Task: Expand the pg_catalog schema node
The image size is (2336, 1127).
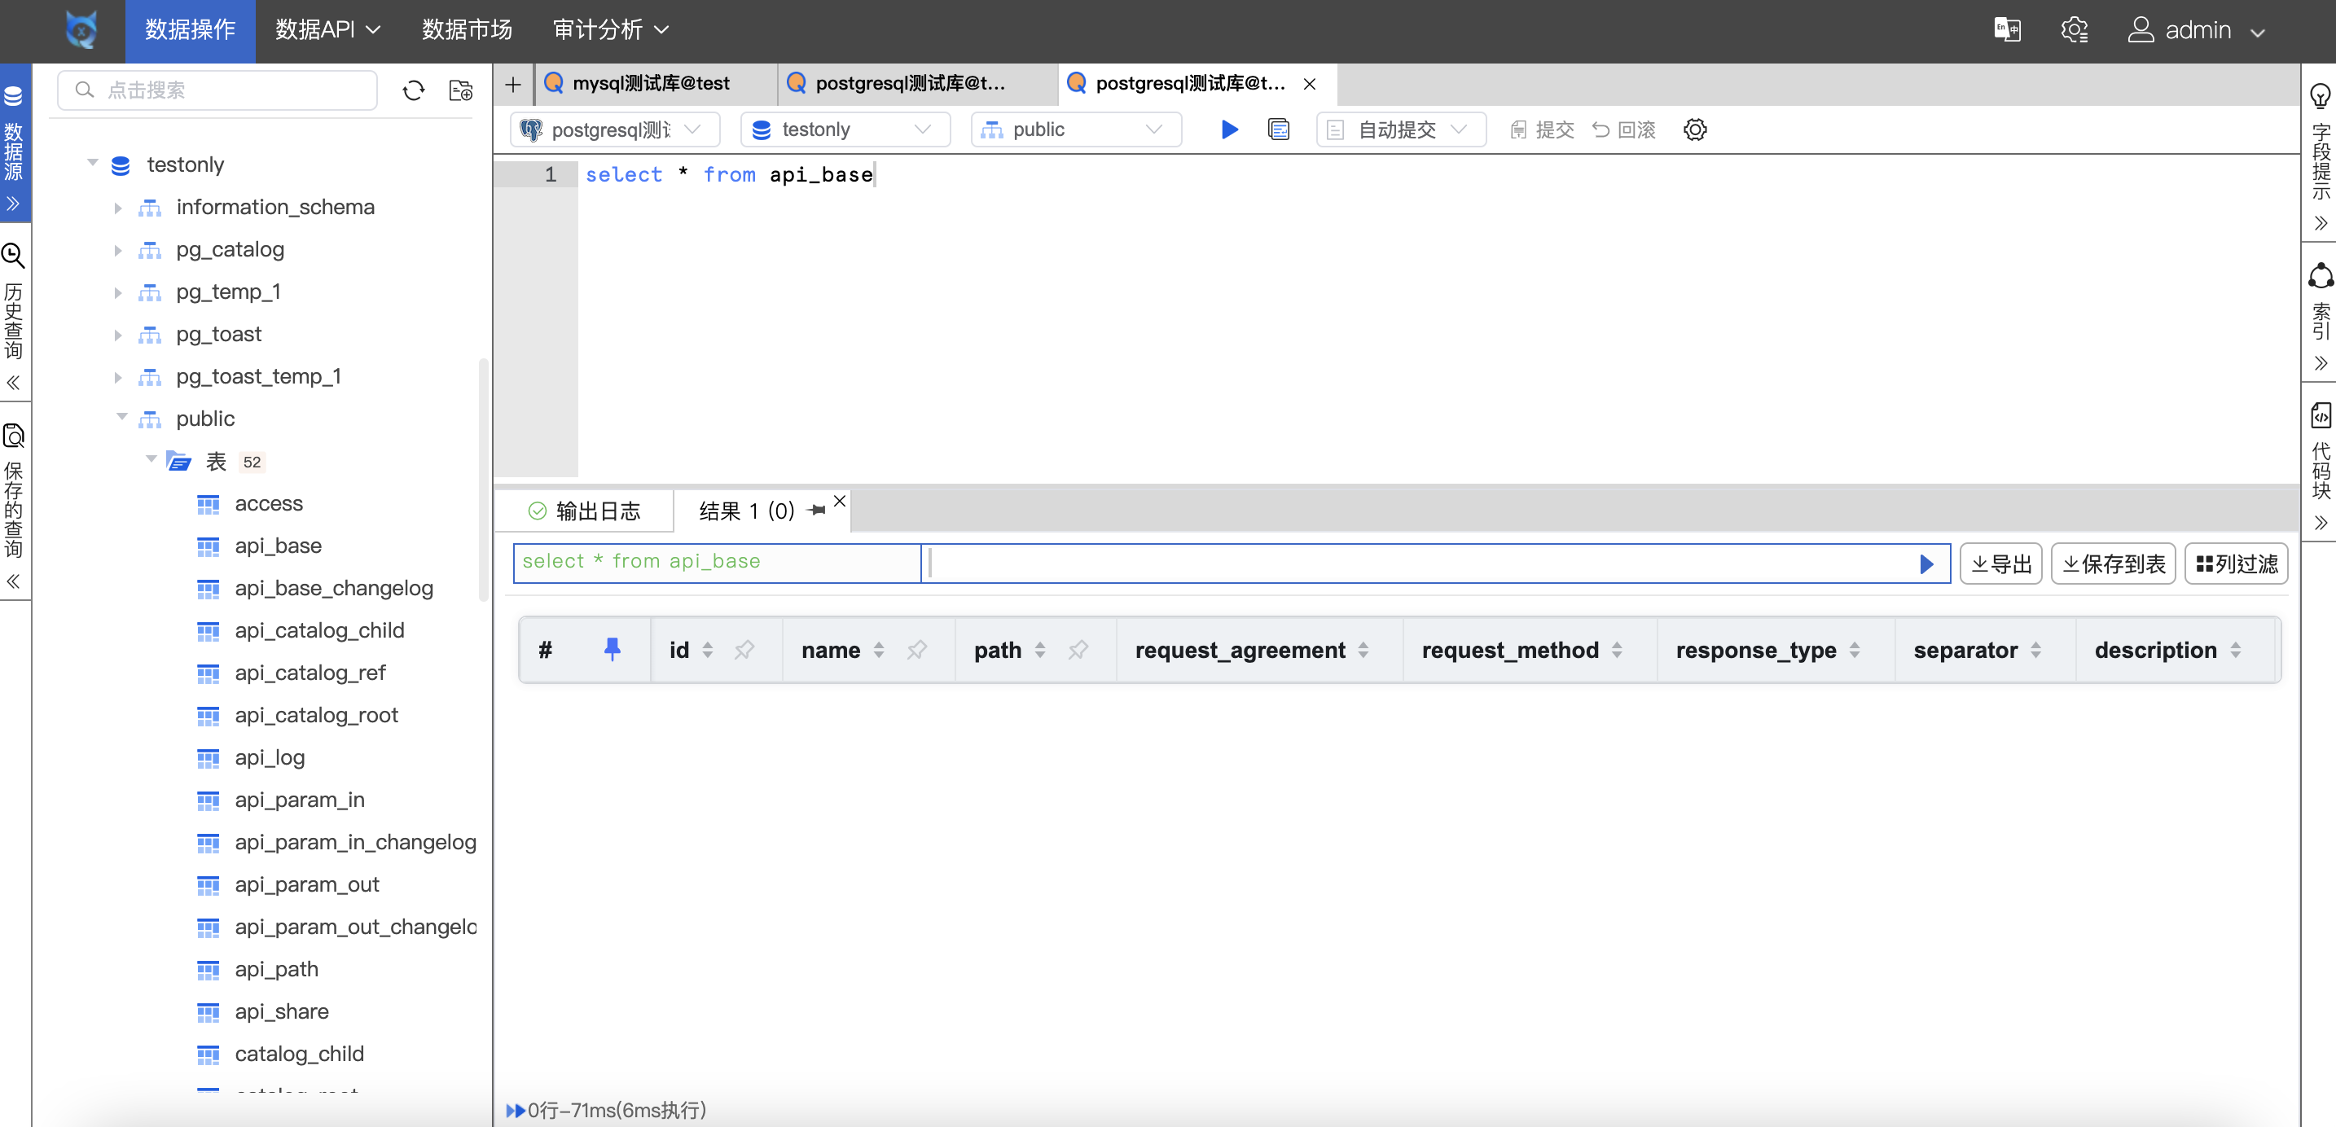Action: click(118, 250)
